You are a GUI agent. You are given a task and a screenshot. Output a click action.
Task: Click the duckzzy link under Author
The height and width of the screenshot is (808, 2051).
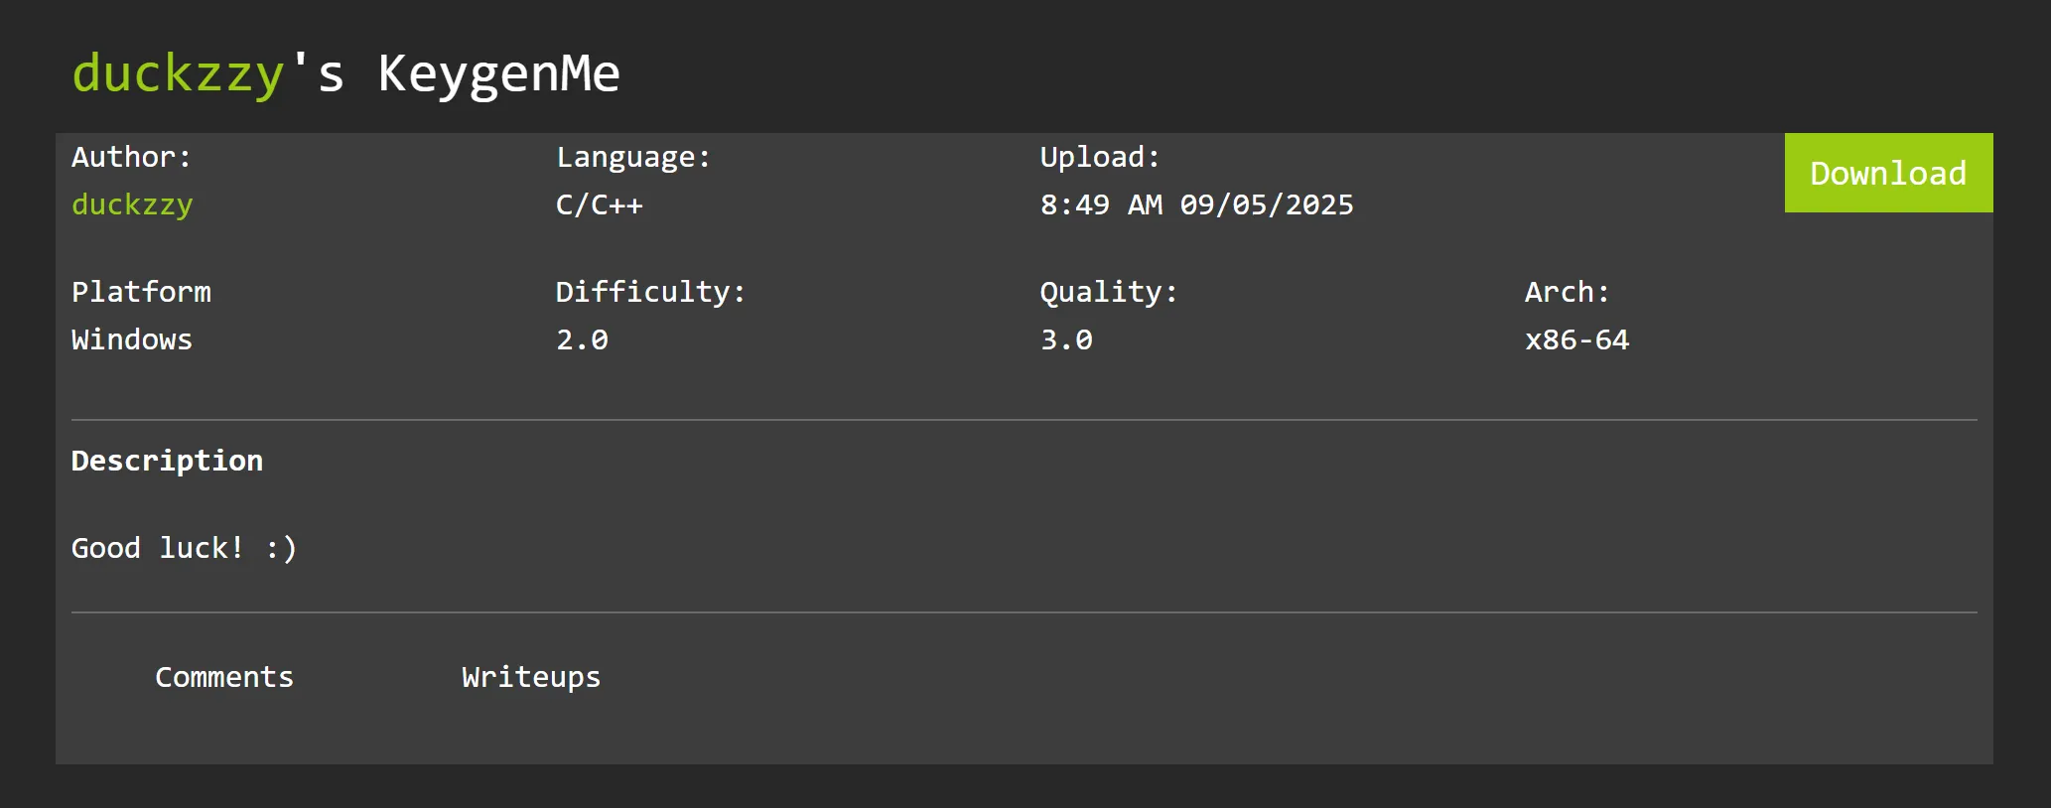pyautogui.click(x=132, y=204)
